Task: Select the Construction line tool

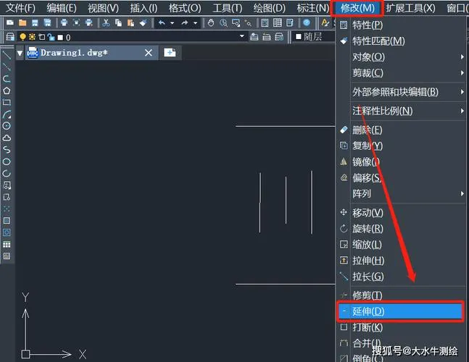Action: 7,67
